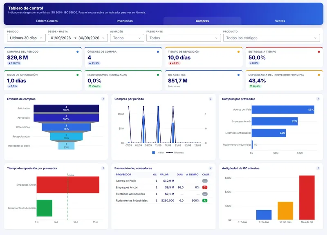This screenshot has height=235, width=327.
Task: Go to the Inventarios tab
Action: pos(125,21)
